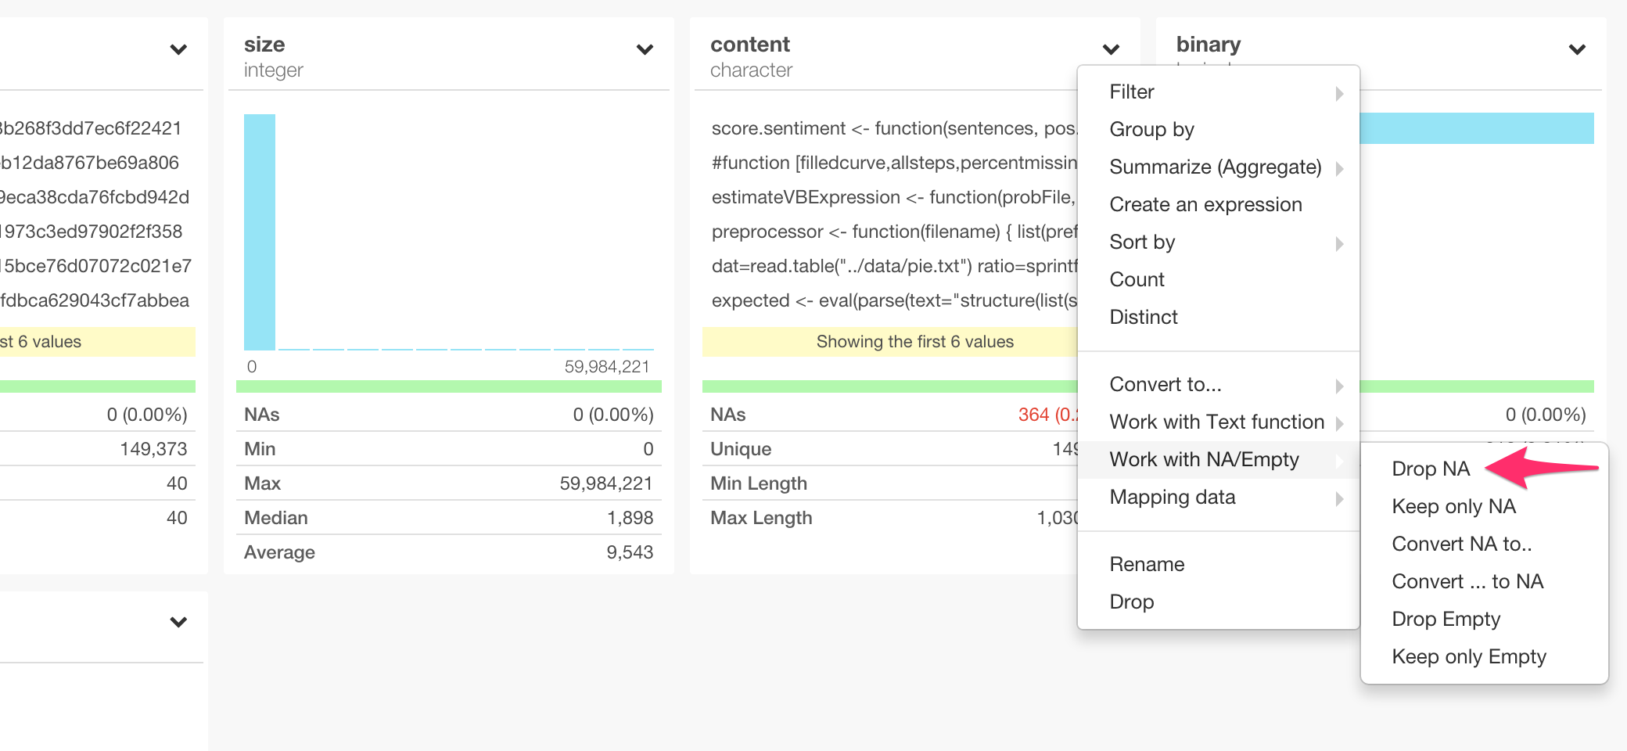Open the Summarize (Aggregate) submenu
Image resolution: width=1627 pixels, height=751 pixels.
[x=1215, y=167]
